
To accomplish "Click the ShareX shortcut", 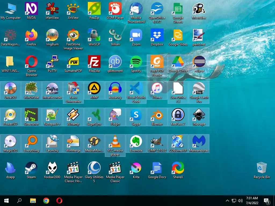I will [178, 170].
